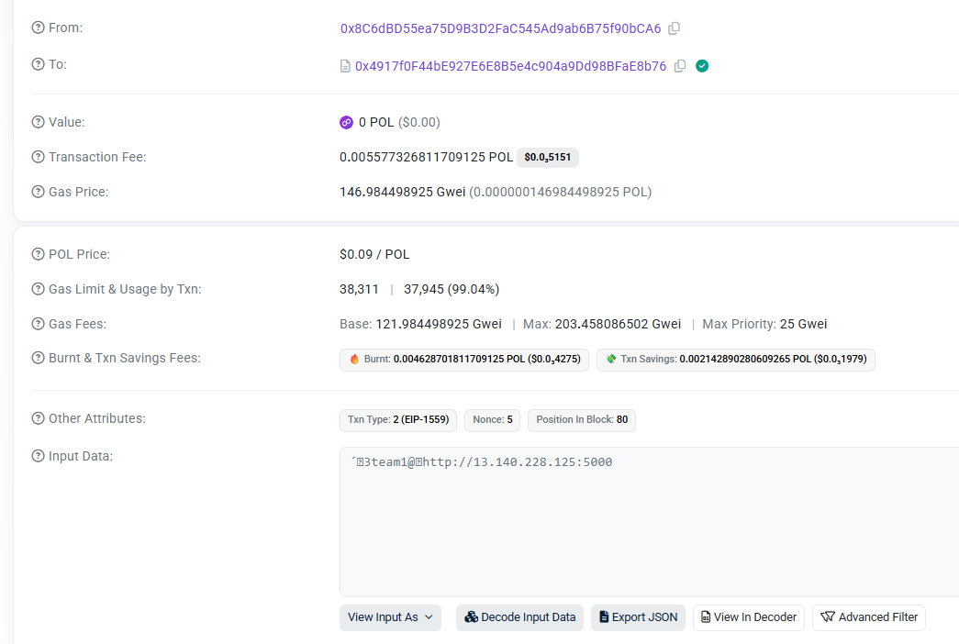Click the Position In Block: 80 badge
The image size is (959, 644).
(582, 419)
